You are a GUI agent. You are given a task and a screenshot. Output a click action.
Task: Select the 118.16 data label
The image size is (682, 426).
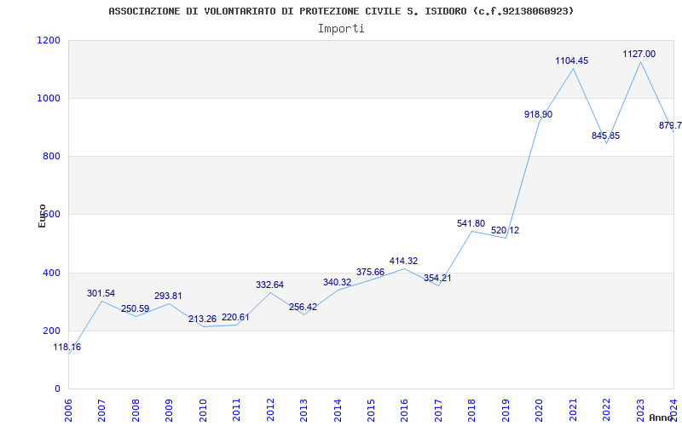pyautogui.click(x=67, y=348)
